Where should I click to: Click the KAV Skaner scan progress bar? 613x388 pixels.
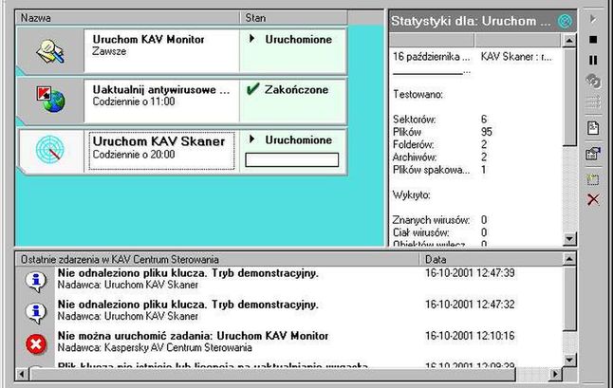[291, 159]
